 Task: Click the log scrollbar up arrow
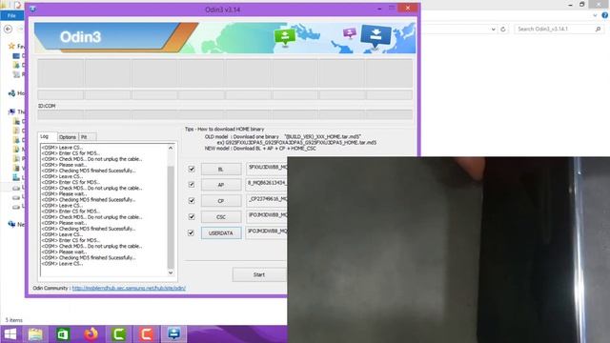pos(171,149)
